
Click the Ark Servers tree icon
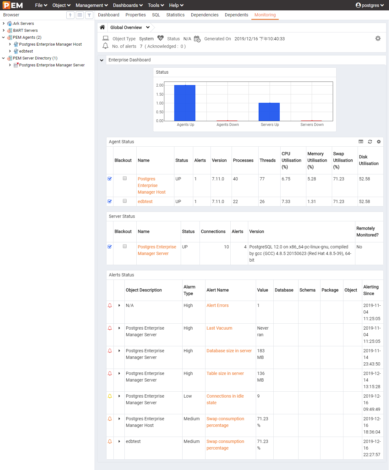click(10, 24)
